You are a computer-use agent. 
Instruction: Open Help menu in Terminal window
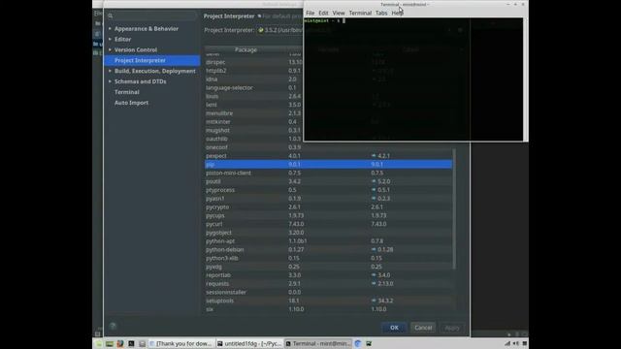point(397,13)
